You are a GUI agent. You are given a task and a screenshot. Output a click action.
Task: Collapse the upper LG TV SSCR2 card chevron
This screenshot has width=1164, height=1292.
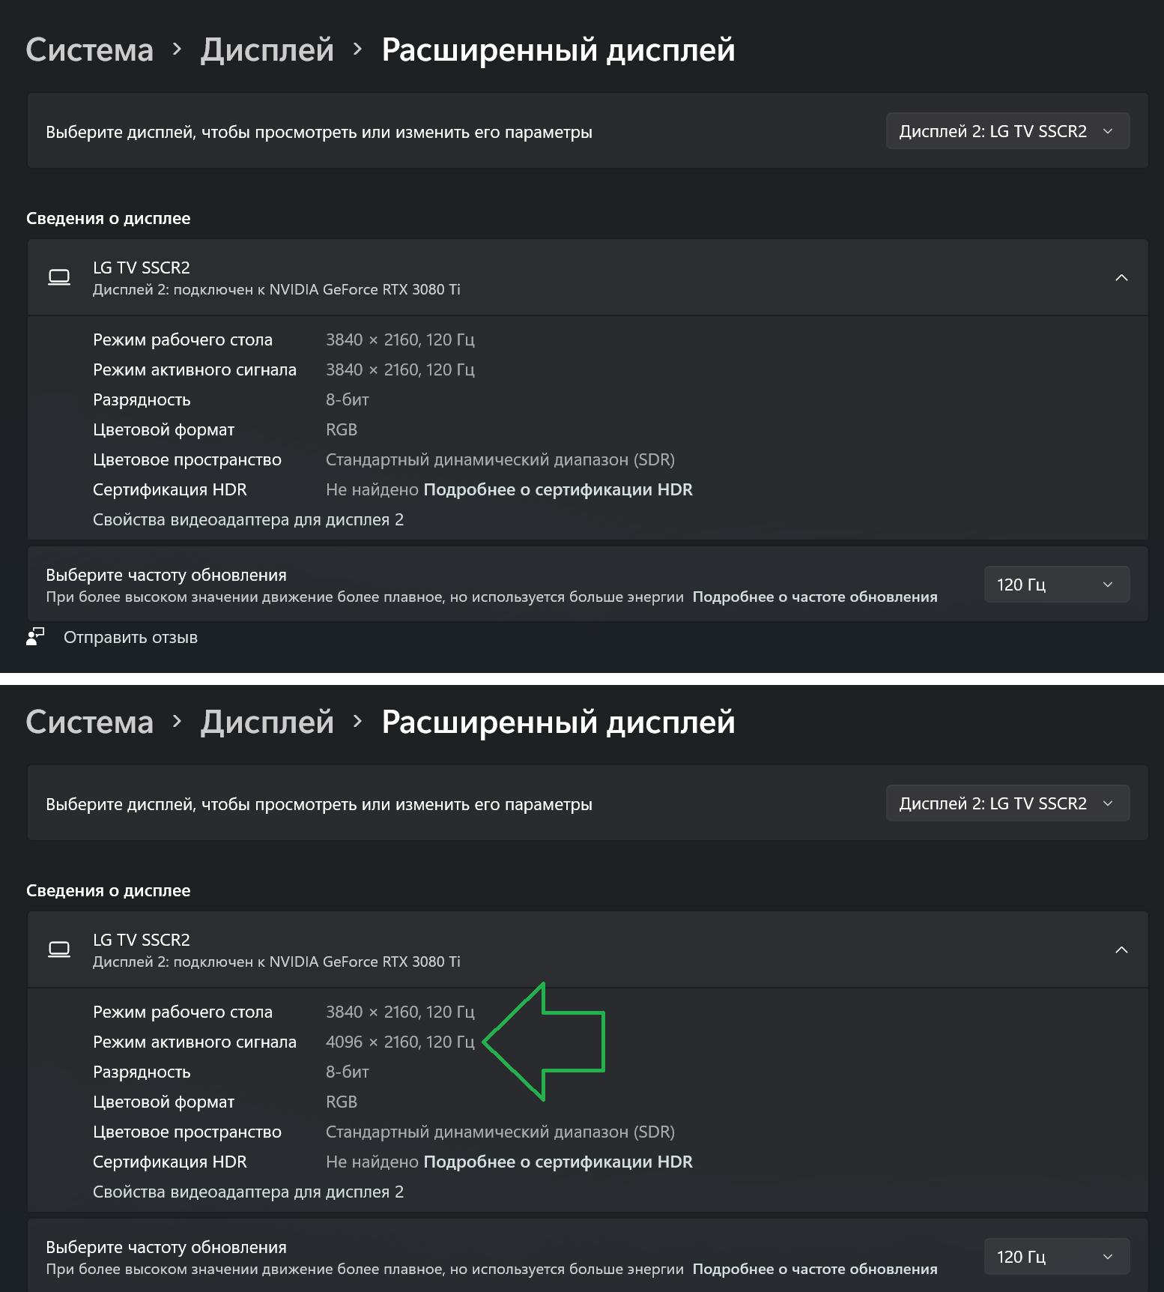(x=1121, y=278)
